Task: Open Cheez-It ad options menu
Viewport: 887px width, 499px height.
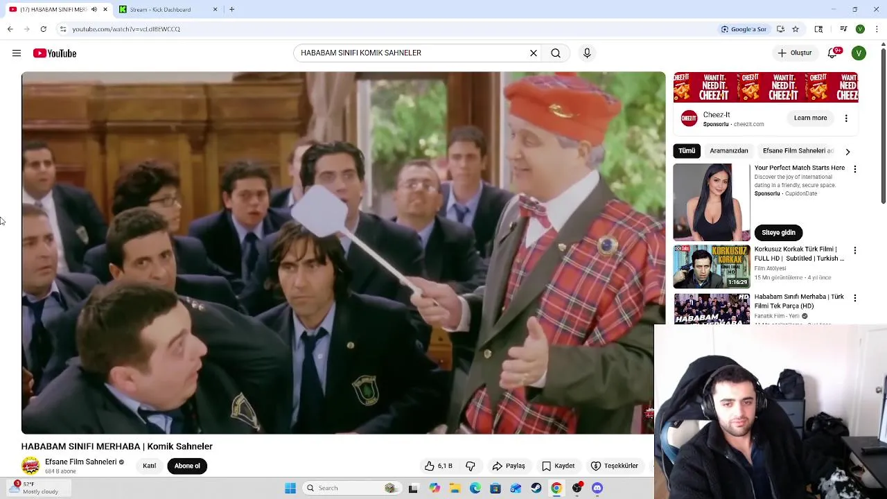Action: pos(846,118)
